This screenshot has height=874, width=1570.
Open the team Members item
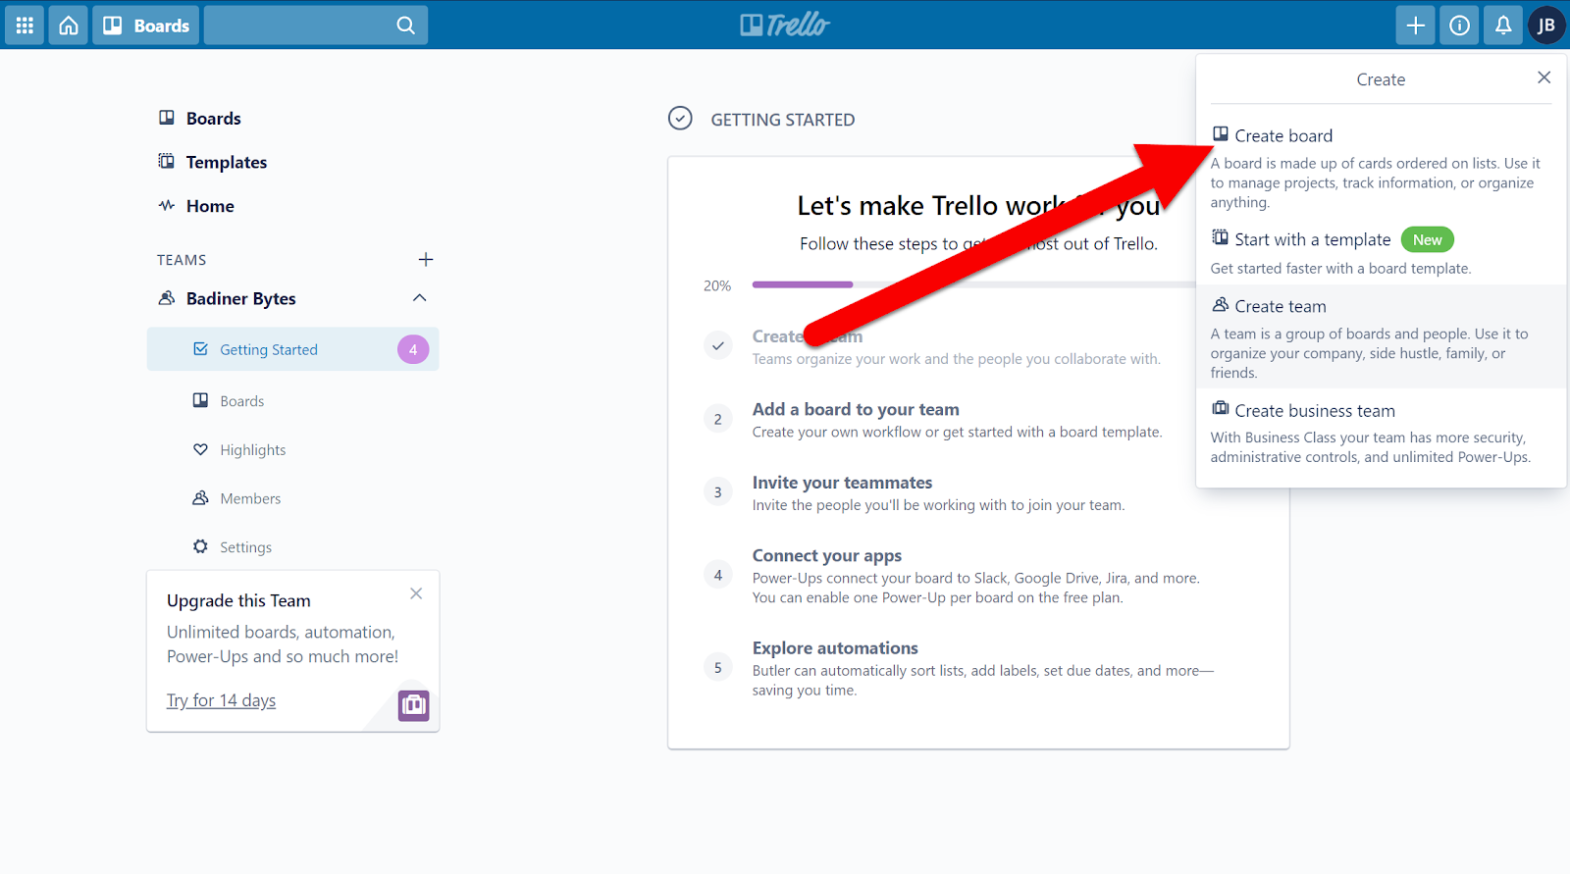click(250, 498)
